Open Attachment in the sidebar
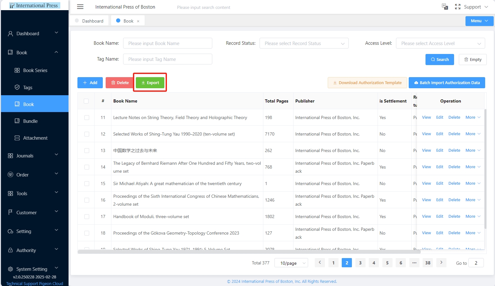This screenshot has width=495, height=286. (34, 138)
